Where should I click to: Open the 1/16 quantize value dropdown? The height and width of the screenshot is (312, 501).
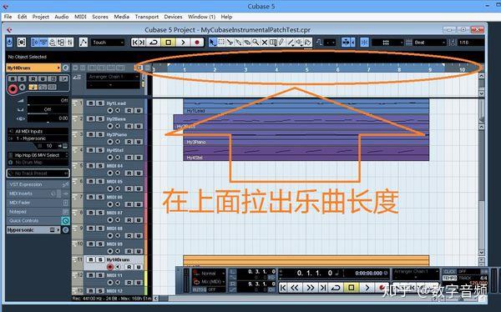(x=471, y=43)
